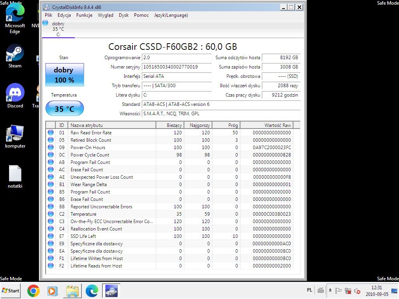Click the Action Center flag tray icon
The height and width of the screenshot is (299, 399).
(338, 290)
